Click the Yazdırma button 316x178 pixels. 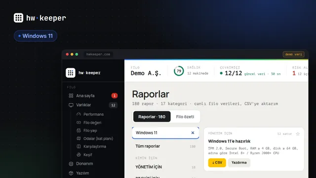[x=239, y=163]
